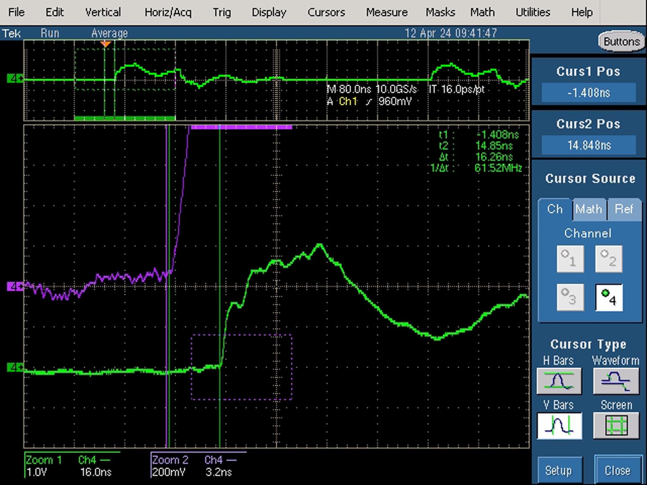Switch to the Ref cursor source tab
Image resolution: width=647 pixels, height=485 pixels.
point(624,209)
